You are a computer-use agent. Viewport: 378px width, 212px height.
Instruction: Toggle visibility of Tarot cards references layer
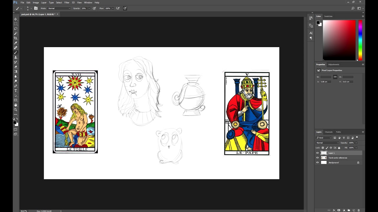[x=317, y=158]
